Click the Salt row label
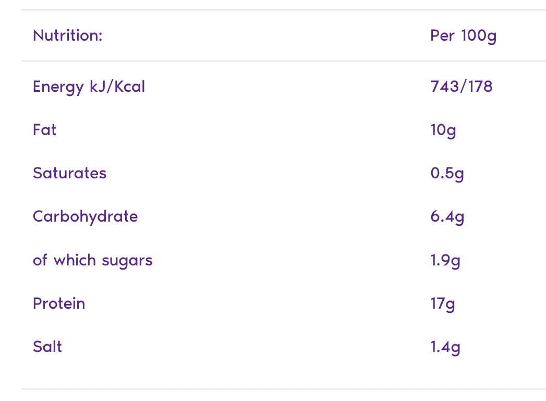 (x=47, y=347)
